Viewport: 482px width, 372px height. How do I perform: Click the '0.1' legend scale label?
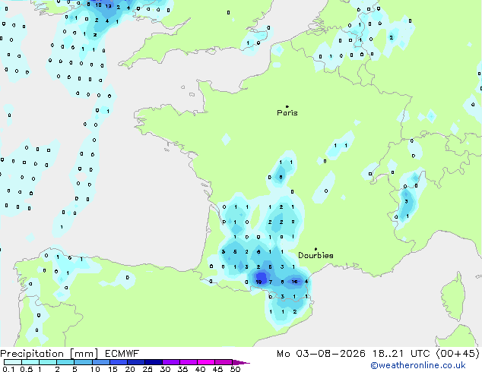[8, 369]
